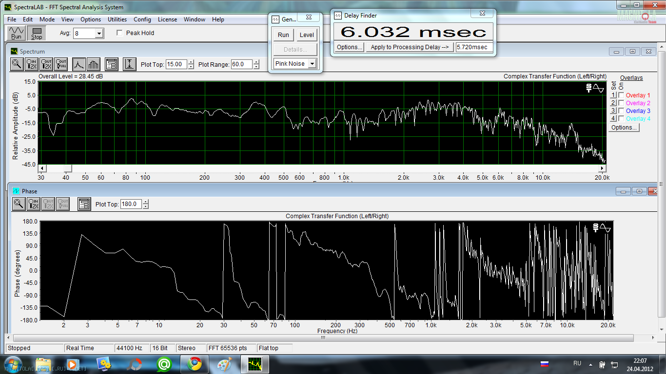The width and height of the screenshot is (666, 374).
Task: Open Google Chrome from the taskbar
Action: pos(194,364)
